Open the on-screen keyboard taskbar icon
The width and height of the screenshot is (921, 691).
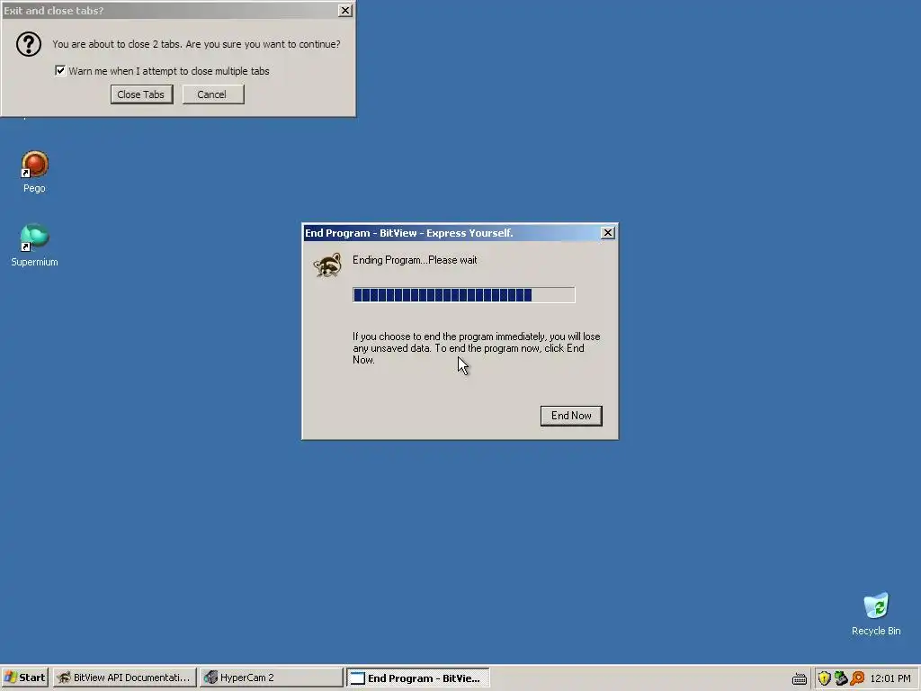tap(799, 678)
